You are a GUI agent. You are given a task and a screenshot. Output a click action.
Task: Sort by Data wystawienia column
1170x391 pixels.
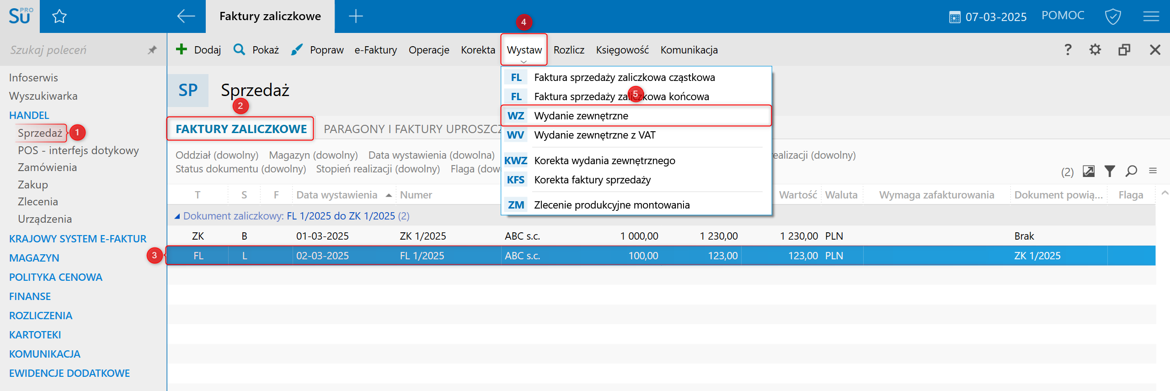point(337,195)
